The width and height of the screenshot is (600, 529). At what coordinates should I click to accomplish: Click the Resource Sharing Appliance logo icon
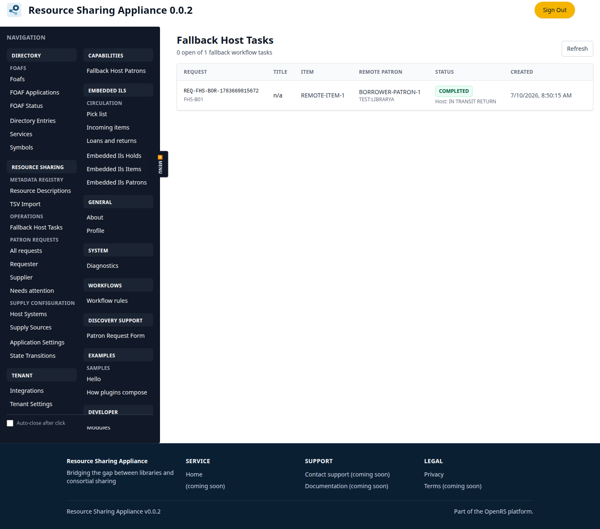click(14, 10)
